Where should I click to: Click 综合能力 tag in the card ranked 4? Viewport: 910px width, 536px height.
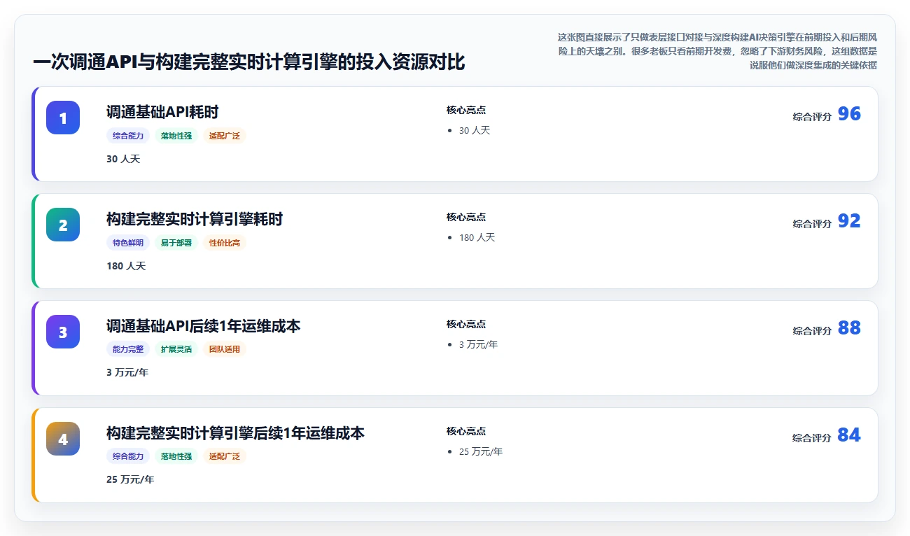(128, 456)
